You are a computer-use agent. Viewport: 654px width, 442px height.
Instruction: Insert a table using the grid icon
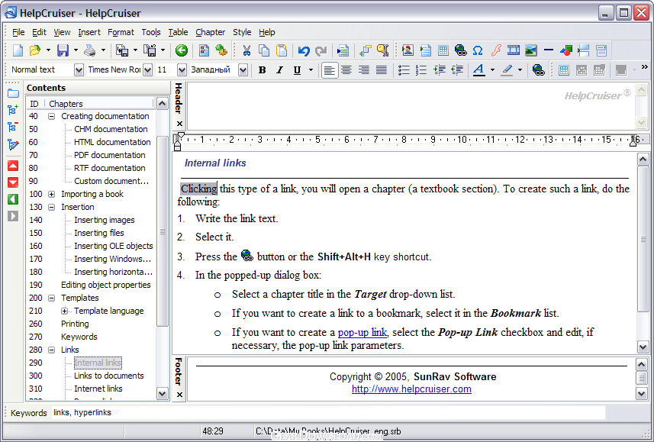[443, 50]
